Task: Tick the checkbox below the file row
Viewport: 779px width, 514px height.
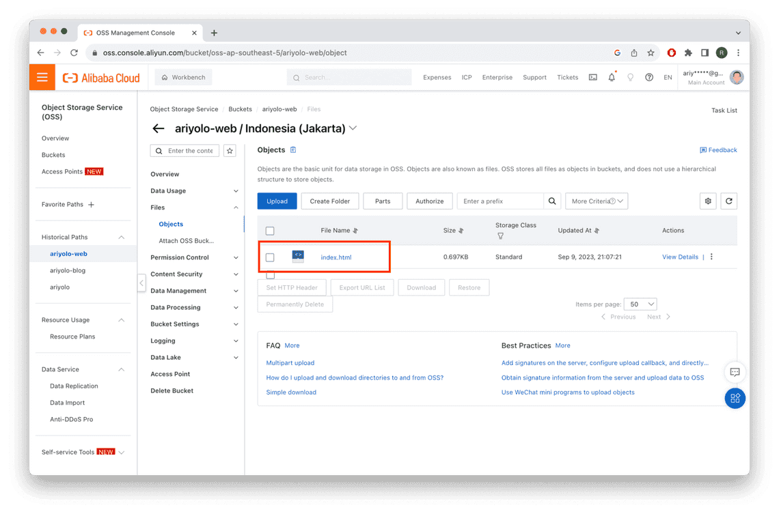Action: (x=270, y=275)
